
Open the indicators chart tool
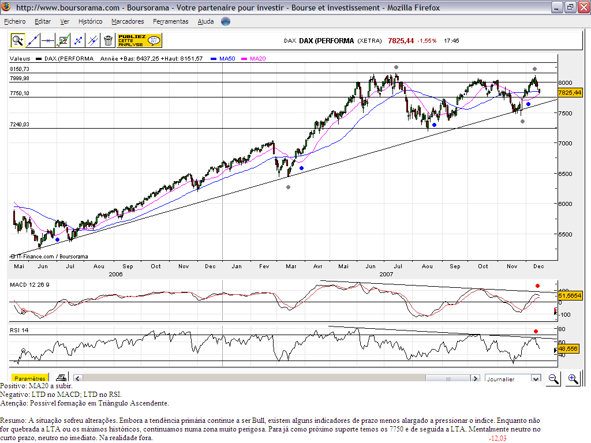(x=62, y=40)
